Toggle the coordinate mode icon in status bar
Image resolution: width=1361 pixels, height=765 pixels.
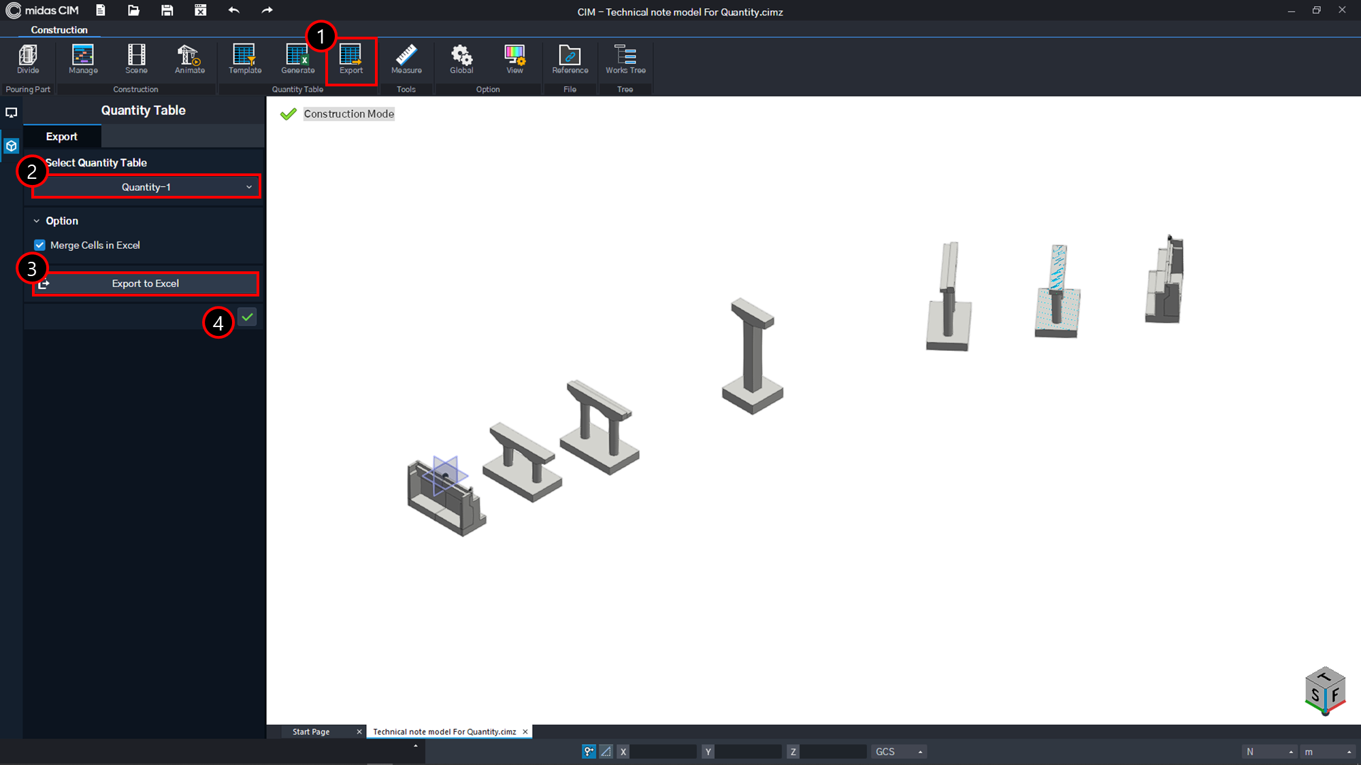(588, 751)
